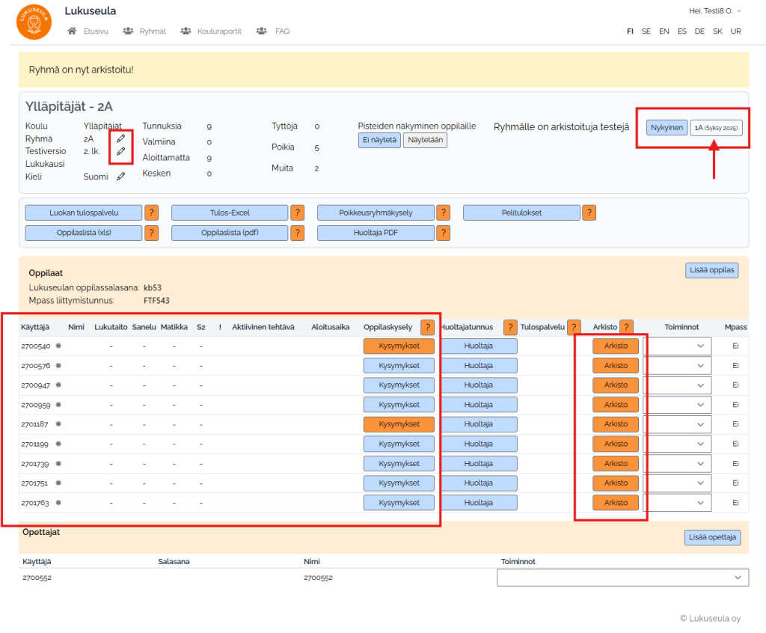
Task: Click the Lukuseula logo icon
Action: (34, 22)
